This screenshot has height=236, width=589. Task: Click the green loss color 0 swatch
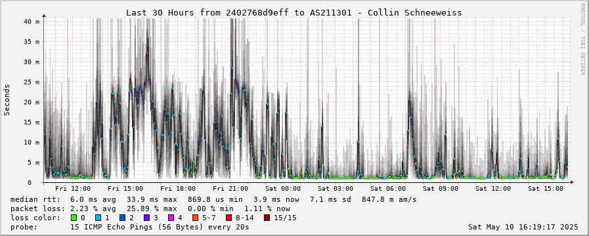(x=74, y=218)
